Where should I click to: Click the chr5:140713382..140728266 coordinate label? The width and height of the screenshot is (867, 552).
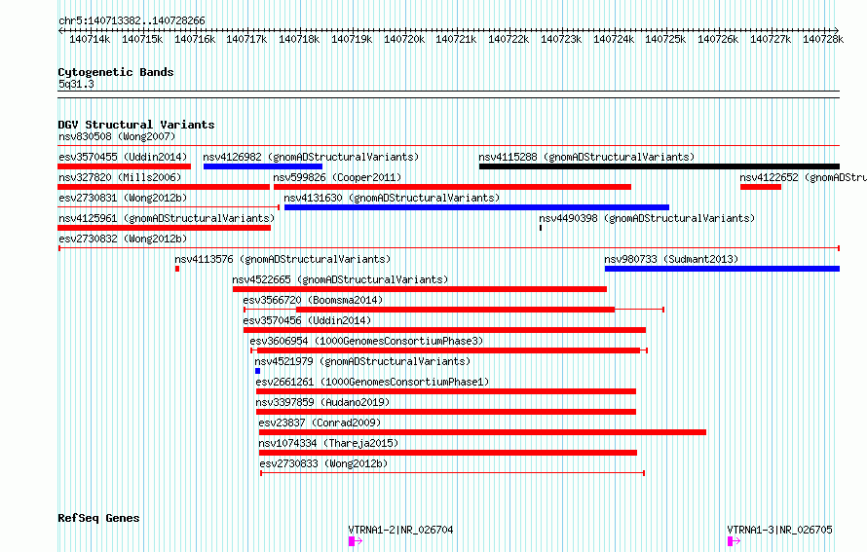point(132,21)
